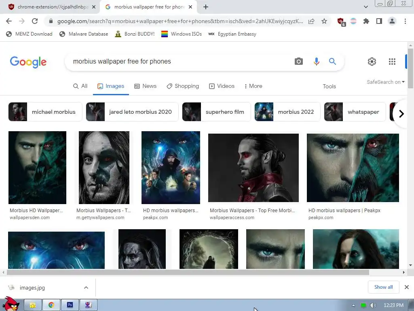
Task: Click the volume speaker tray icon
Action: pos(373,305)
